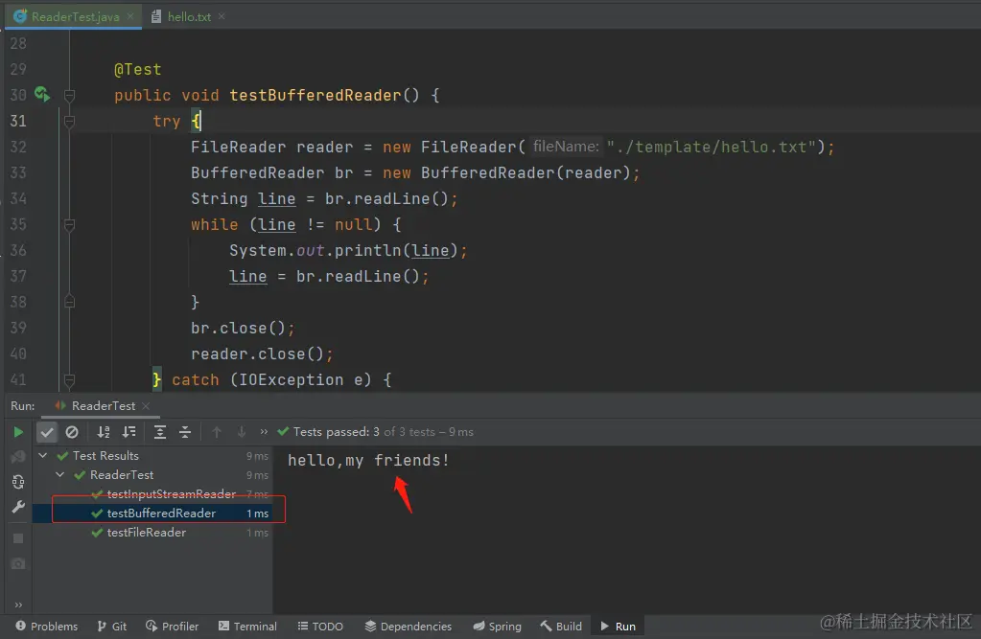Open the Build tool window
This screenshot has height=639, width=981.
(x=561, y=626)
